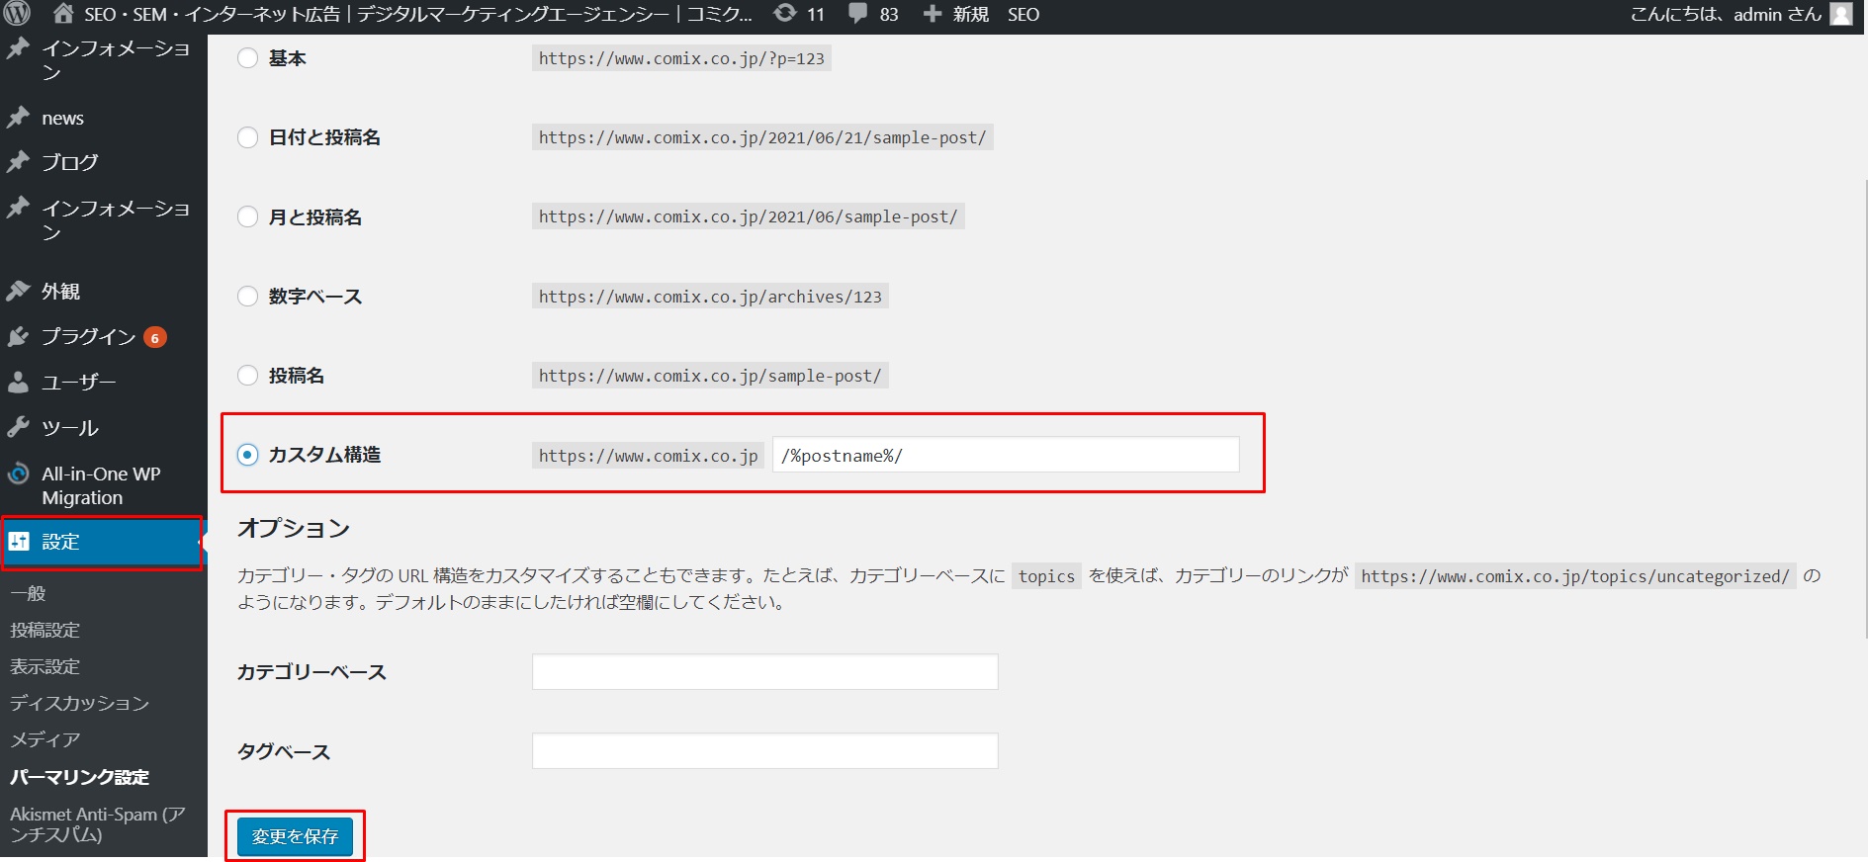
Task: Click 新規 in the admin bar
Action: point(970,14)
